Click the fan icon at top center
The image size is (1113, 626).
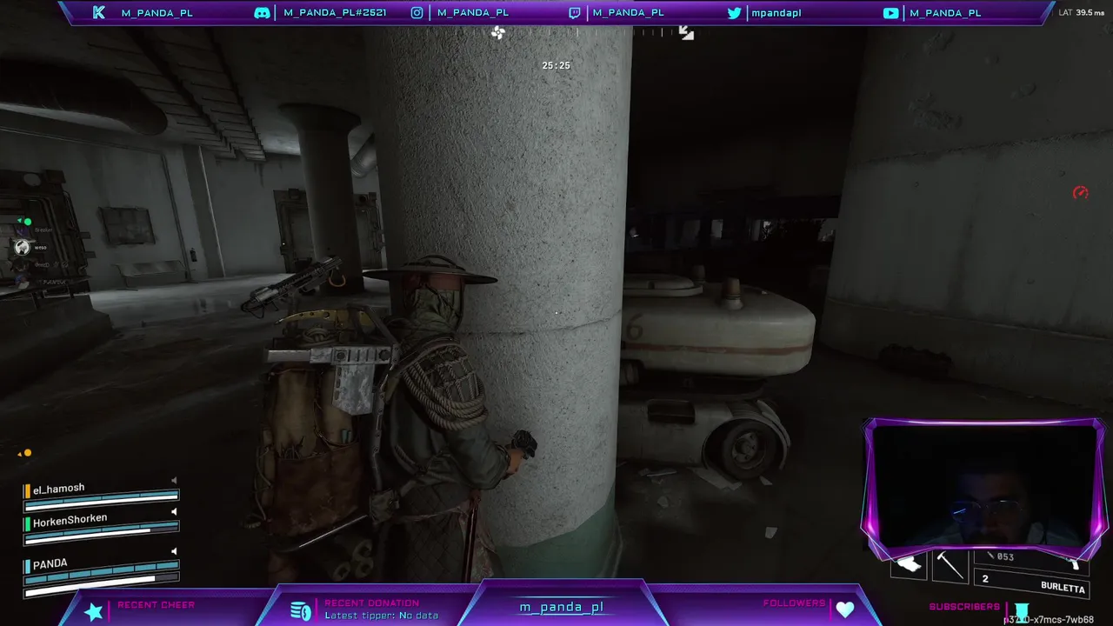497,33
